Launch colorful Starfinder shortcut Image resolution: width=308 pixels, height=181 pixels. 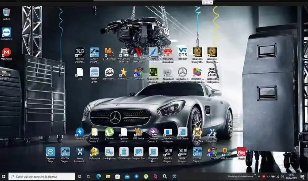139,74
